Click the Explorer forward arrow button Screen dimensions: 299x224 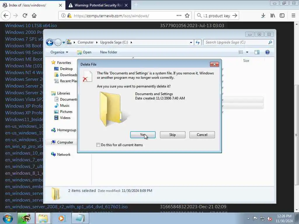click(58, 42)
